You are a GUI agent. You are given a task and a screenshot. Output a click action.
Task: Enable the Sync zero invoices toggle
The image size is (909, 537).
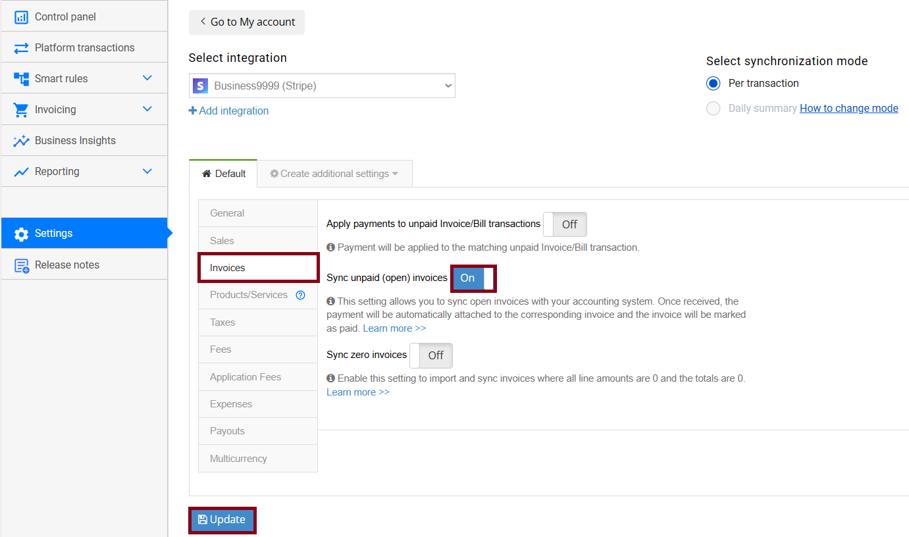click(431, 355)
